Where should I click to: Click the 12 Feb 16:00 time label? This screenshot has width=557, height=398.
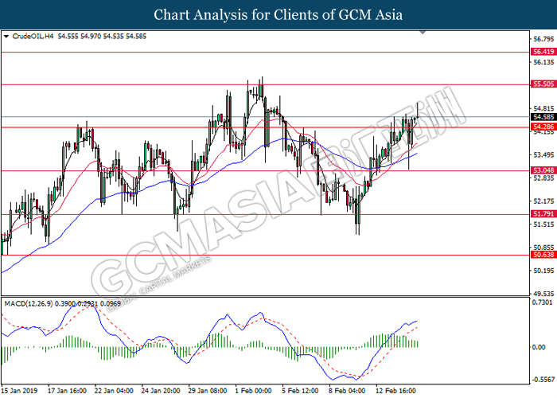pyautogui.click(x=395, y=391)
